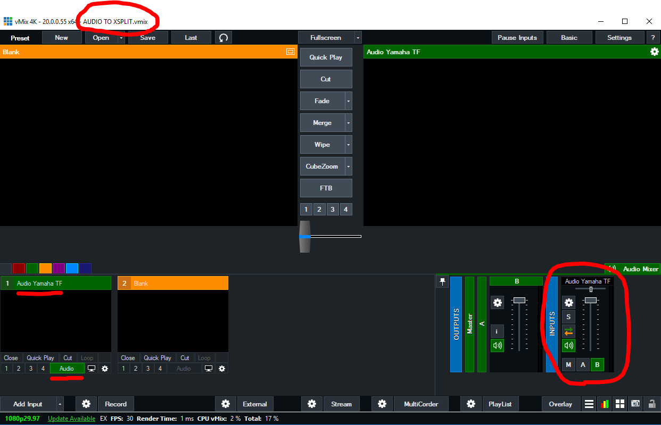661x425 pixels.
Task: Open the Fade transition dropdown arrow
Action: [349, 101]
